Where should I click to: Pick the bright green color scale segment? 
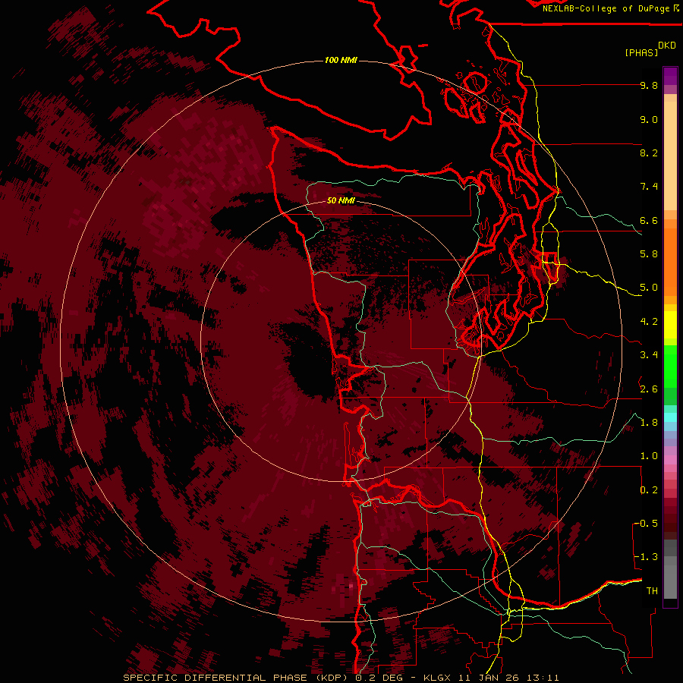pos(670,367)
